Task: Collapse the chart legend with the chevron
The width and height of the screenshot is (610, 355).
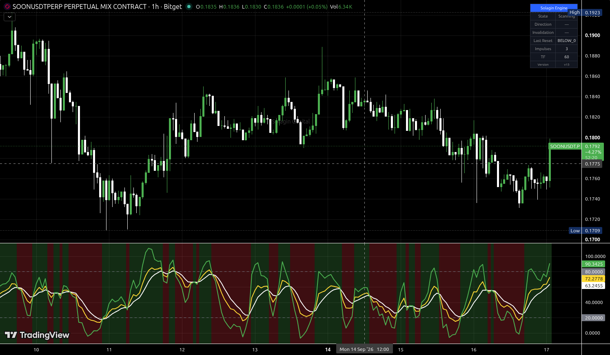Action: tap(9, 17)
